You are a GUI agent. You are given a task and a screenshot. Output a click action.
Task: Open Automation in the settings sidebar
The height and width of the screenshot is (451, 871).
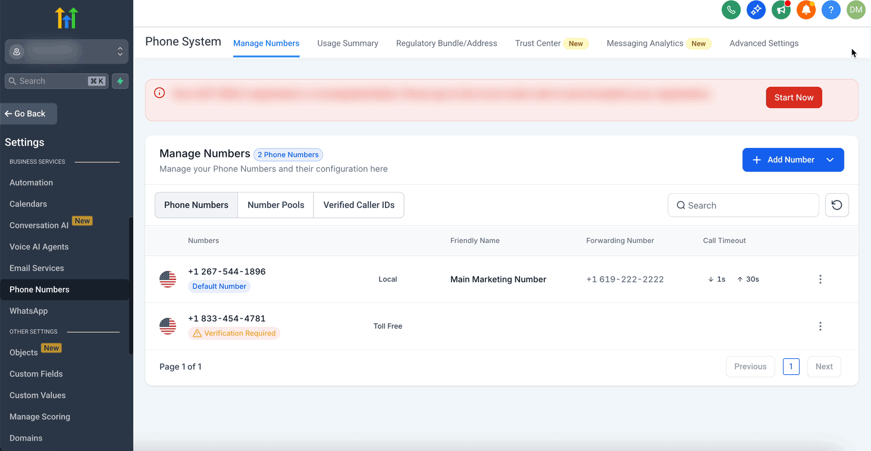pos(31,182)
